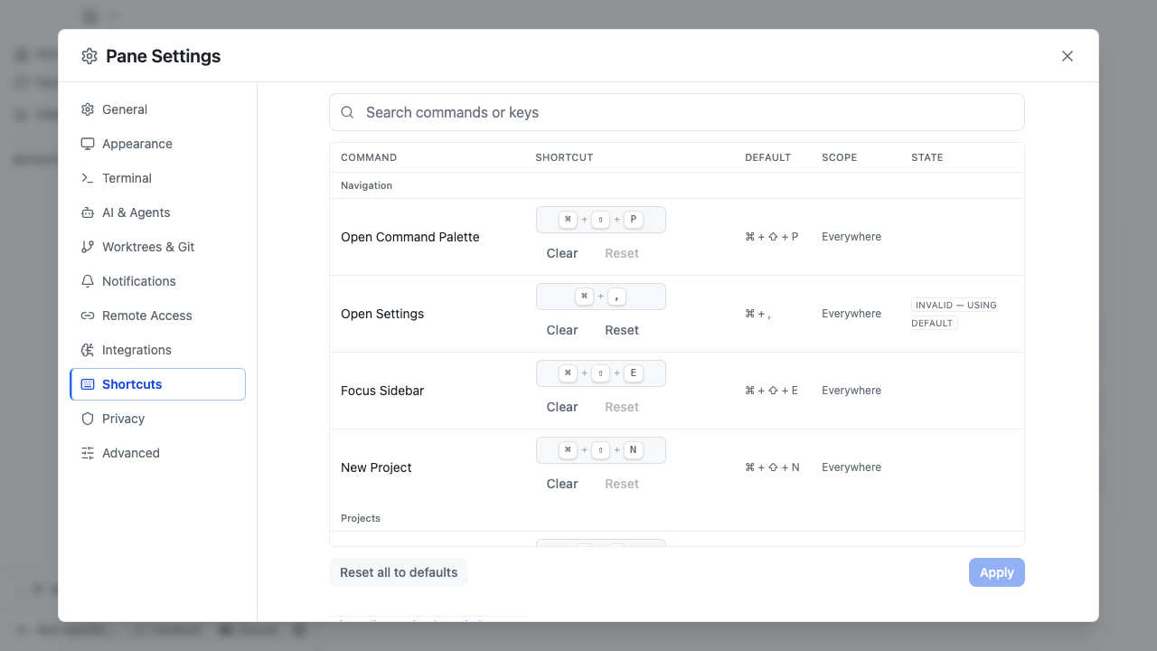Click the monitor icon beside Appearance
The width and height of the screenshot is (1157, 651).
(x=88, y=144)
